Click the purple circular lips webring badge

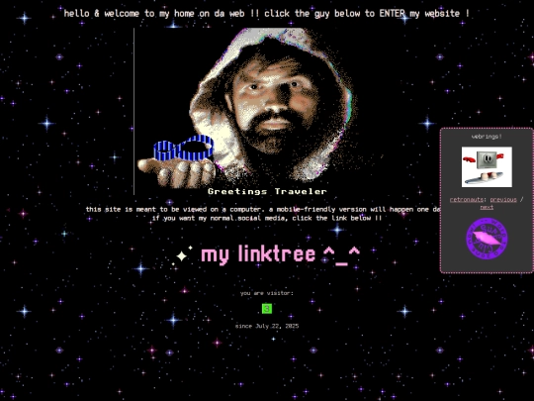487,239
